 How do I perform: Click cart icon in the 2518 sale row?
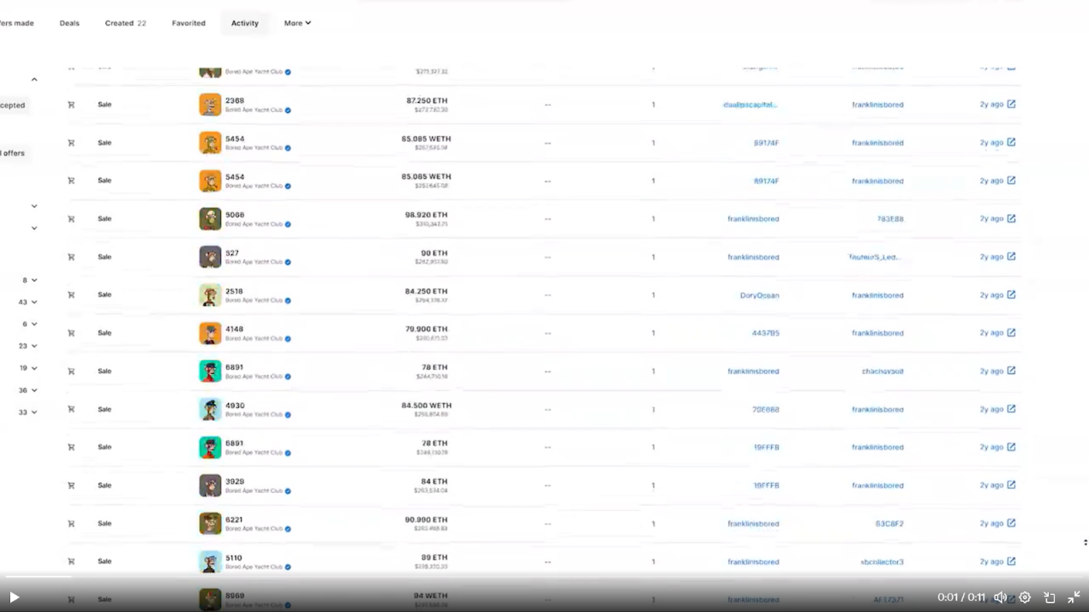tap(71, 294)
